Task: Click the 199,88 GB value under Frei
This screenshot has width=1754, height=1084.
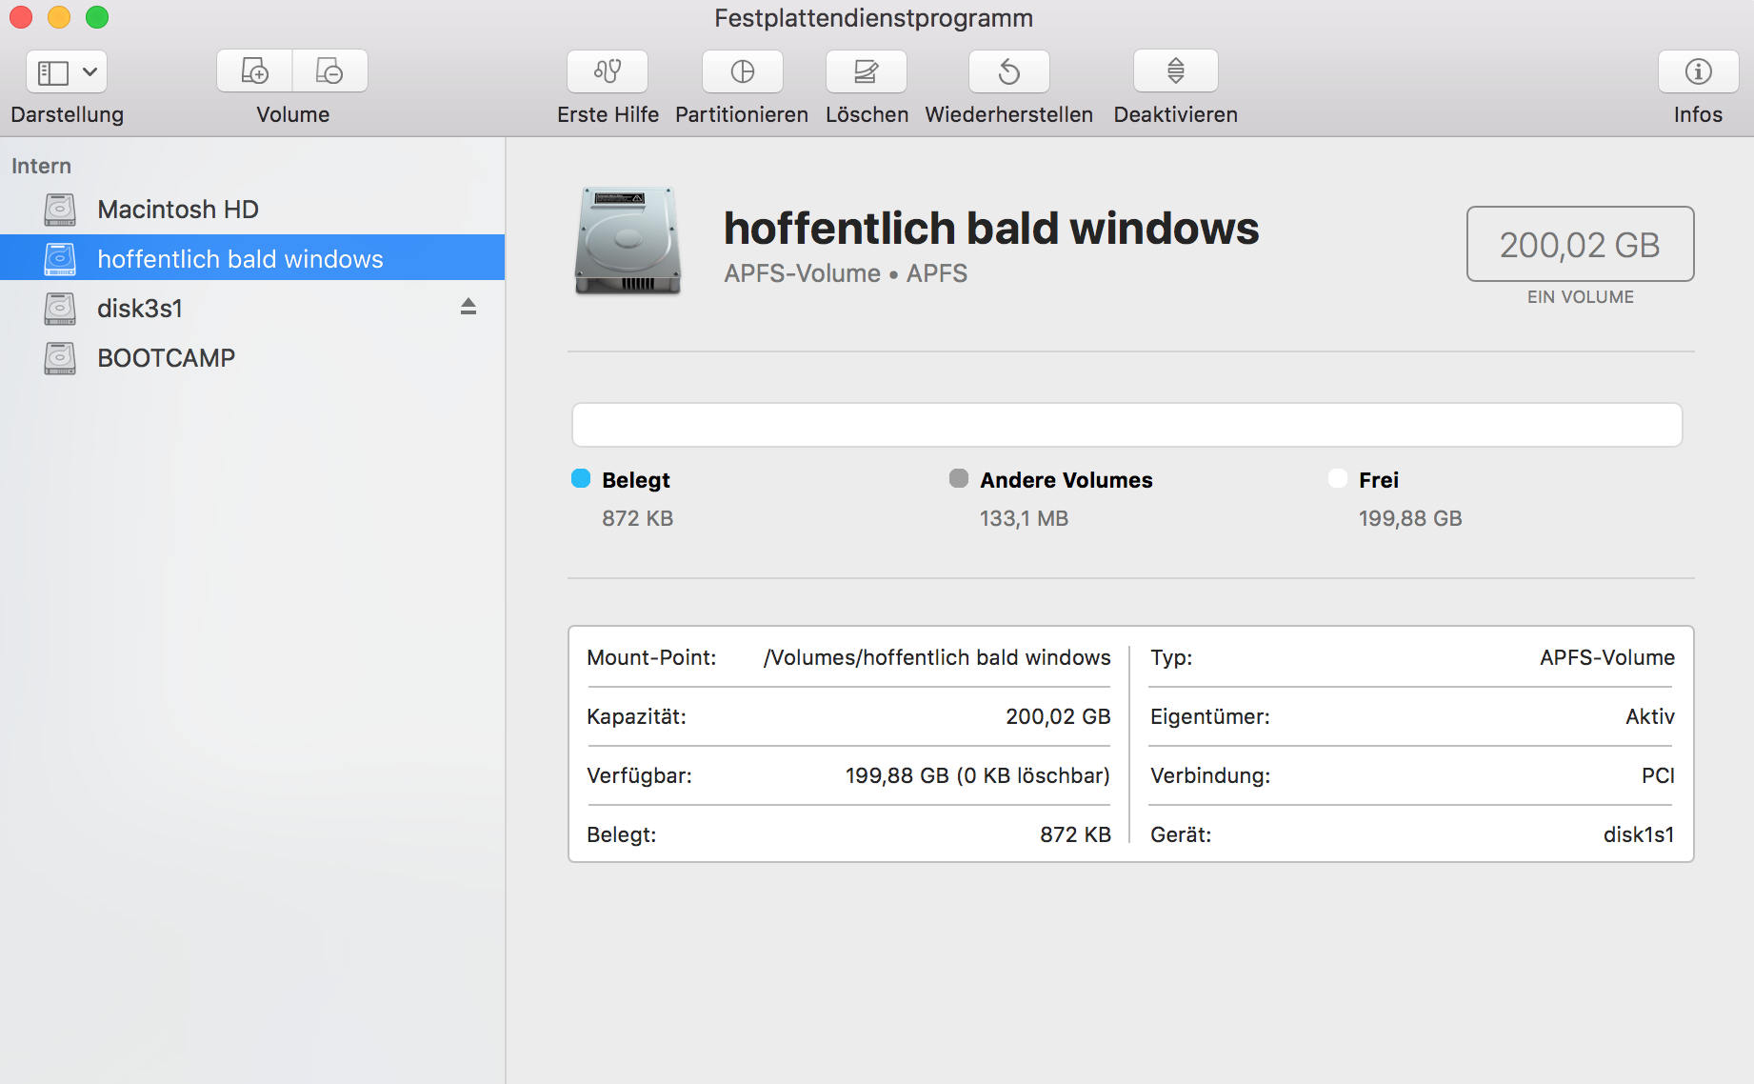Action: [1410, 518]
